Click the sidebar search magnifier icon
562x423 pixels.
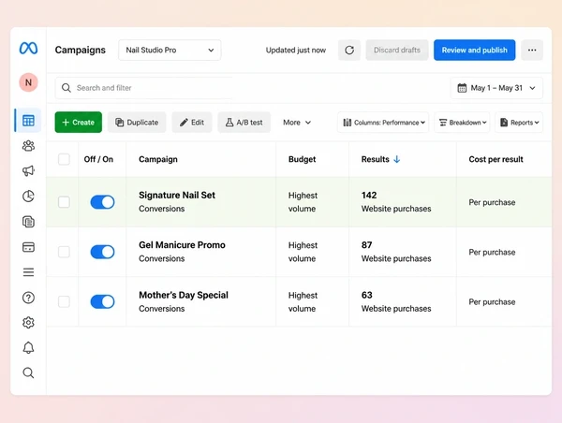[28, 373]
